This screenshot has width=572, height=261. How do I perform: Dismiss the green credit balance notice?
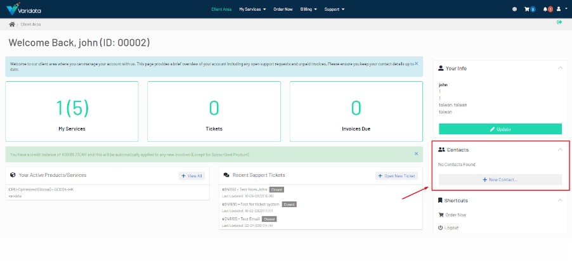point(416,154)
